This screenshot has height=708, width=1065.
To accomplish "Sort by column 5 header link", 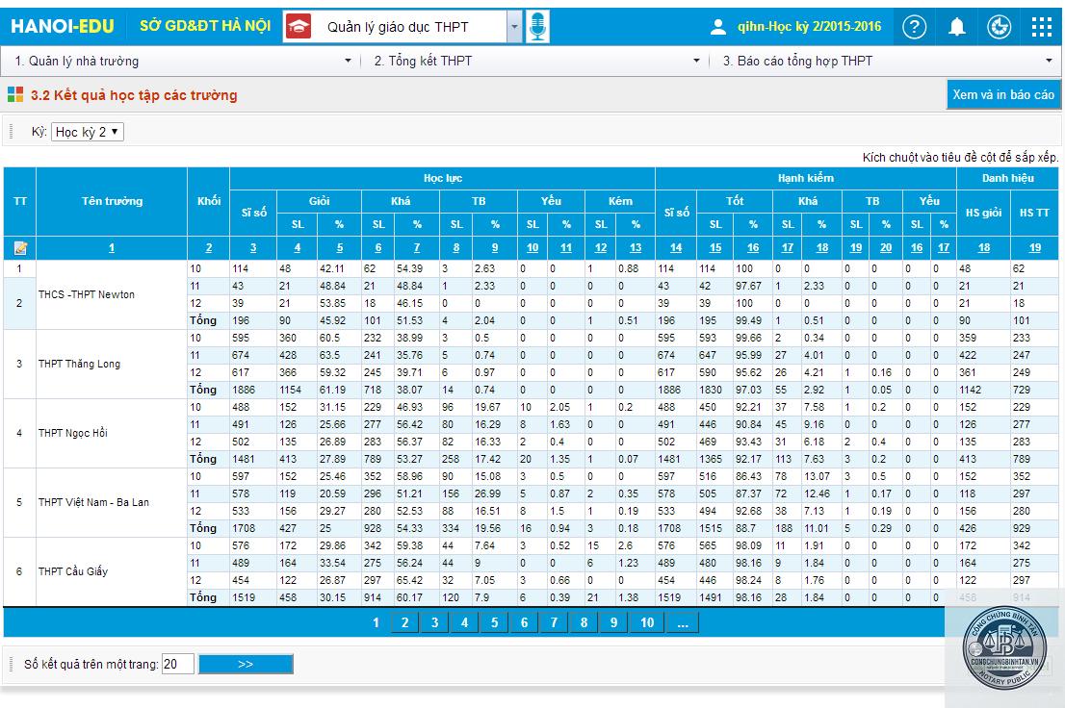I will click(x=340, y=248).
